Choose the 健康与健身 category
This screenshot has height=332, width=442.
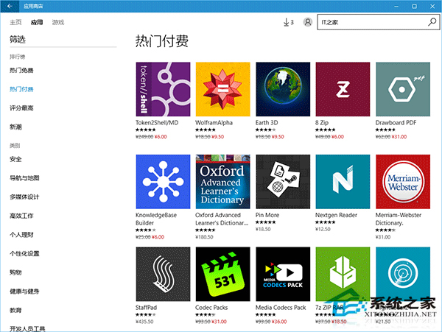(x=24, y=292)
